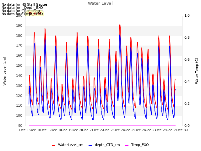The image size is (201, 151).
Task: Click the 190 y-axis tick label
Action: [19, 25]
